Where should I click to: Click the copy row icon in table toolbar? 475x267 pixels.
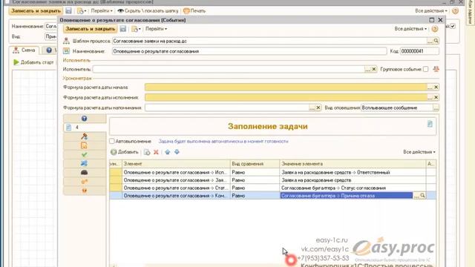[x=147, y=152]
